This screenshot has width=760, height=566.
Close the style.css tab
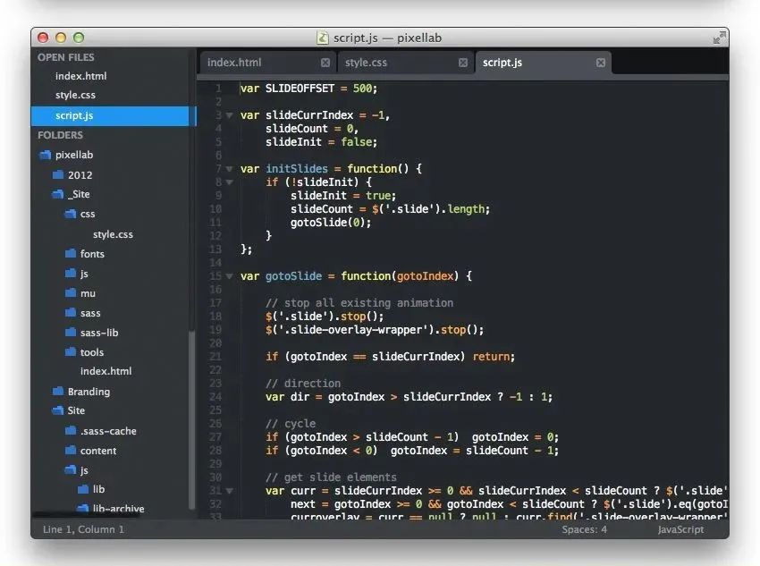(x=463, y=63)
